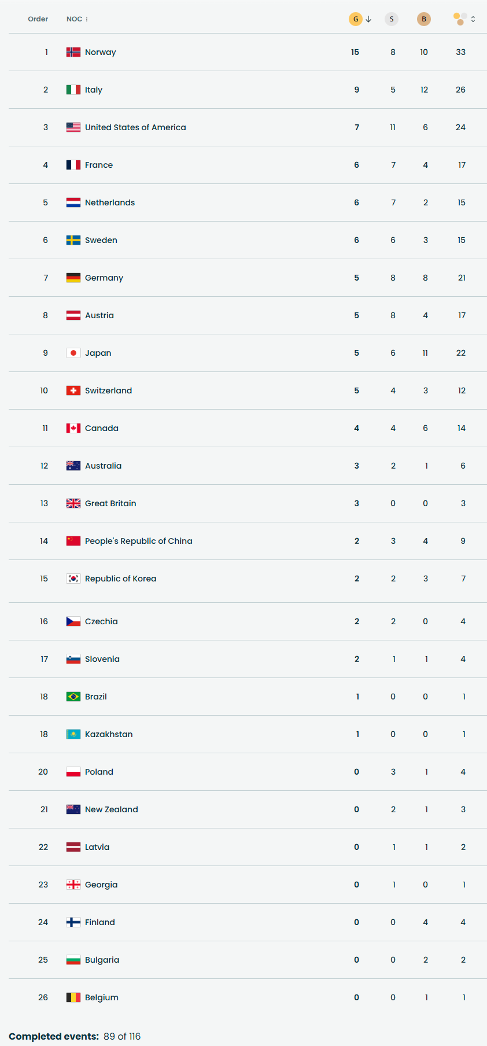Image resolution: width=487 pixels, height=1046 pixels.
Task: Click the Canada flag icon
Action: click(x=73, y=428)
